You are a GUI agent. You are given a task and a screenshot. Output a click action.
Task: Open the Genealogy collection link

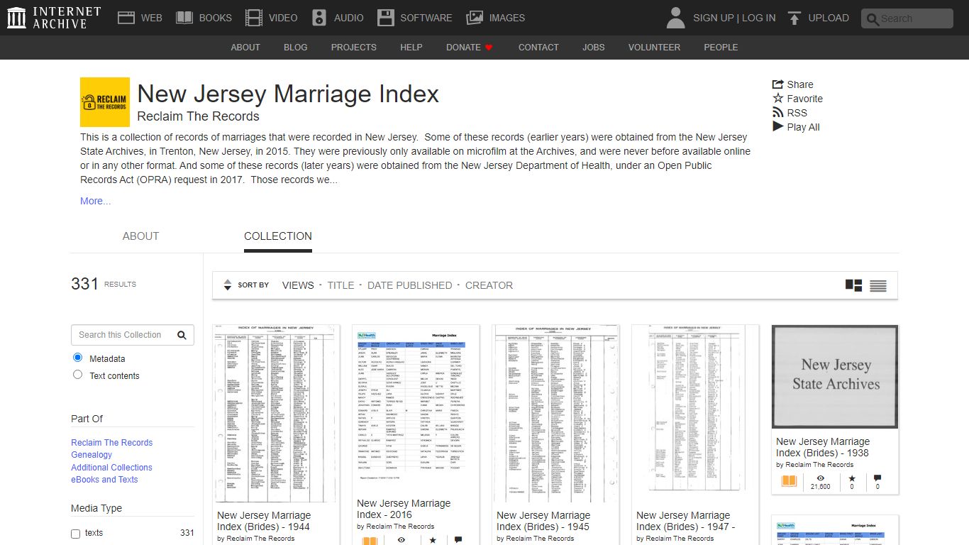(92, 455)
